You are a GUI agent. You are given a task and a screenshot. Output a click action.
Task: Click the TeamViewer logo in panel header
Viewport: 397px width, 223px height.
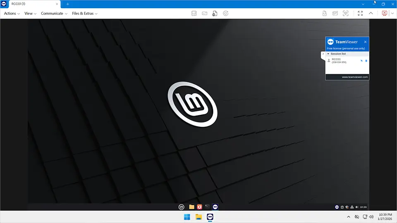coord(330,42)
